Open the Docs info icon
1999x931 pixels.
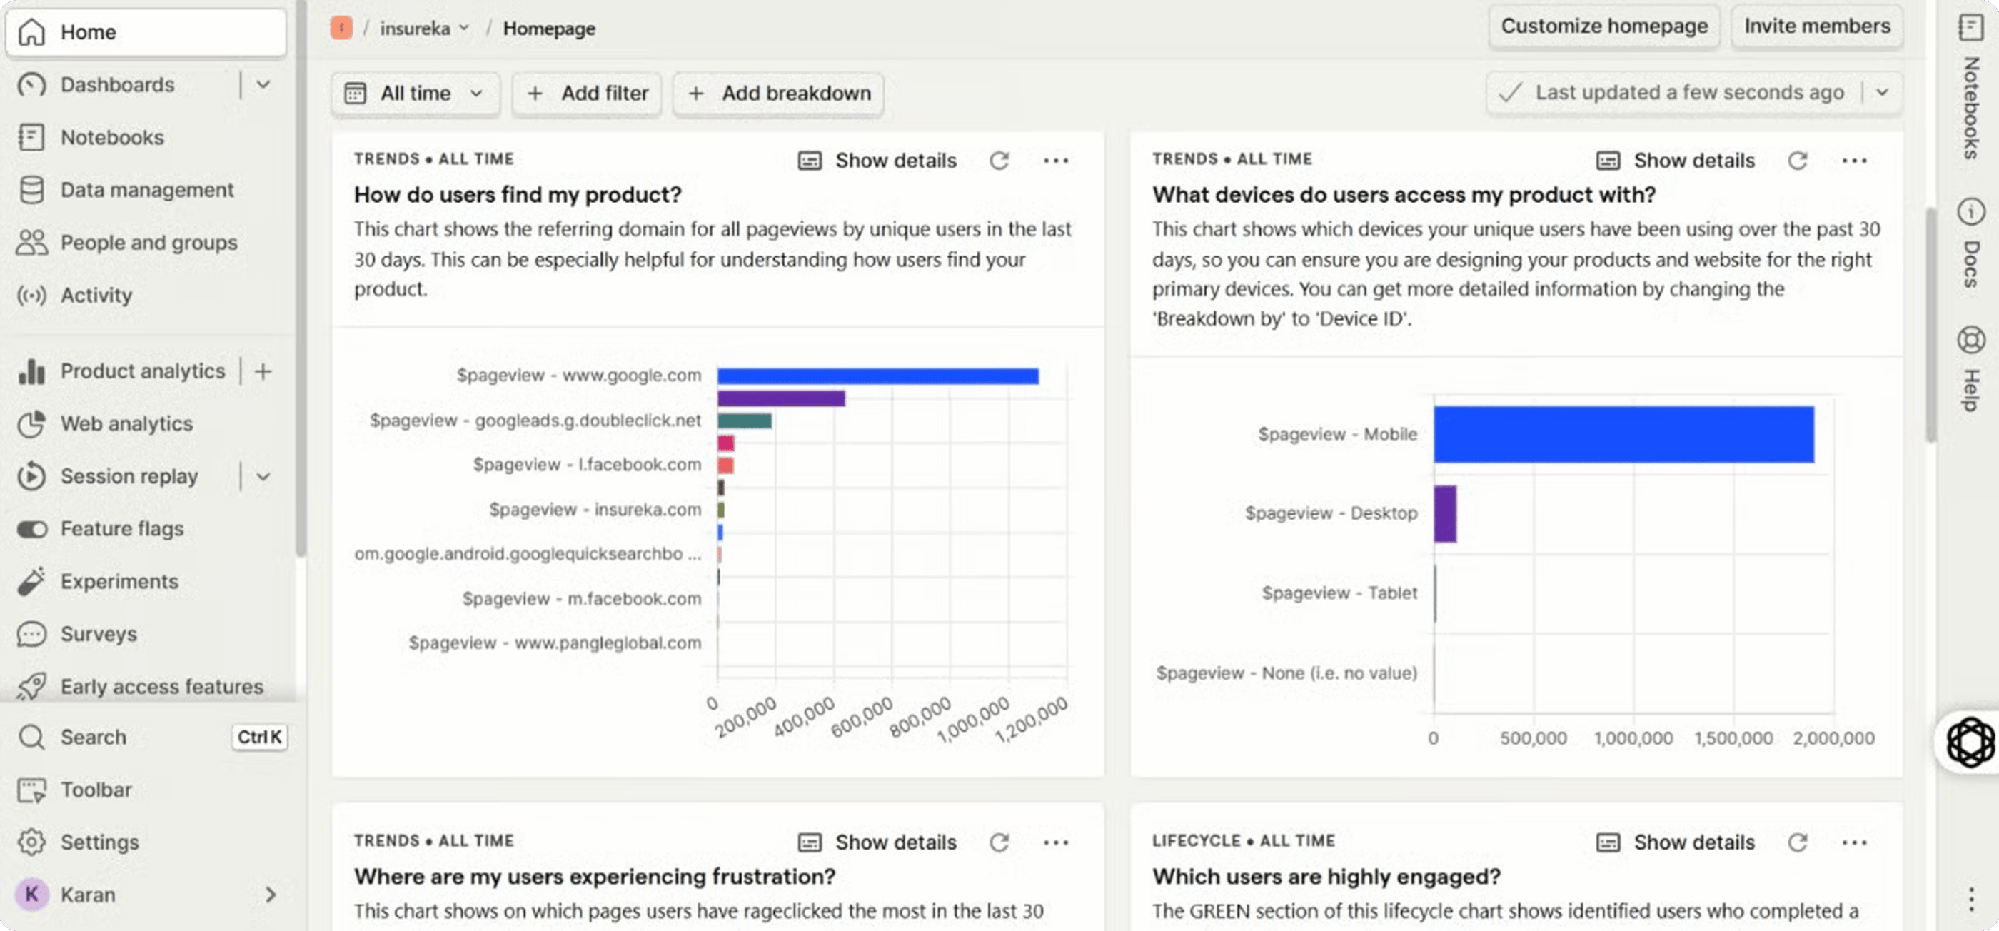[1971, 212]
